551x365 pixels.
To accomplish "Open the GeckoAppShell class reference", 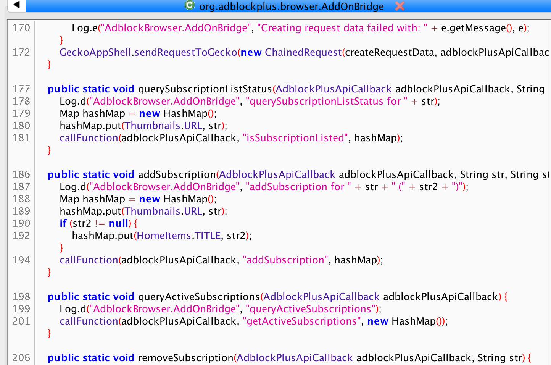I will pos(95,52).
